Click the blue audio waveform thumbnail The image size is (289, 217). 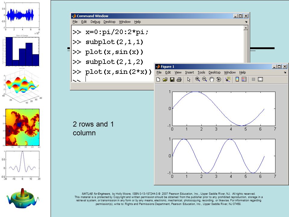pyautogui.click(x=22, y=15)
